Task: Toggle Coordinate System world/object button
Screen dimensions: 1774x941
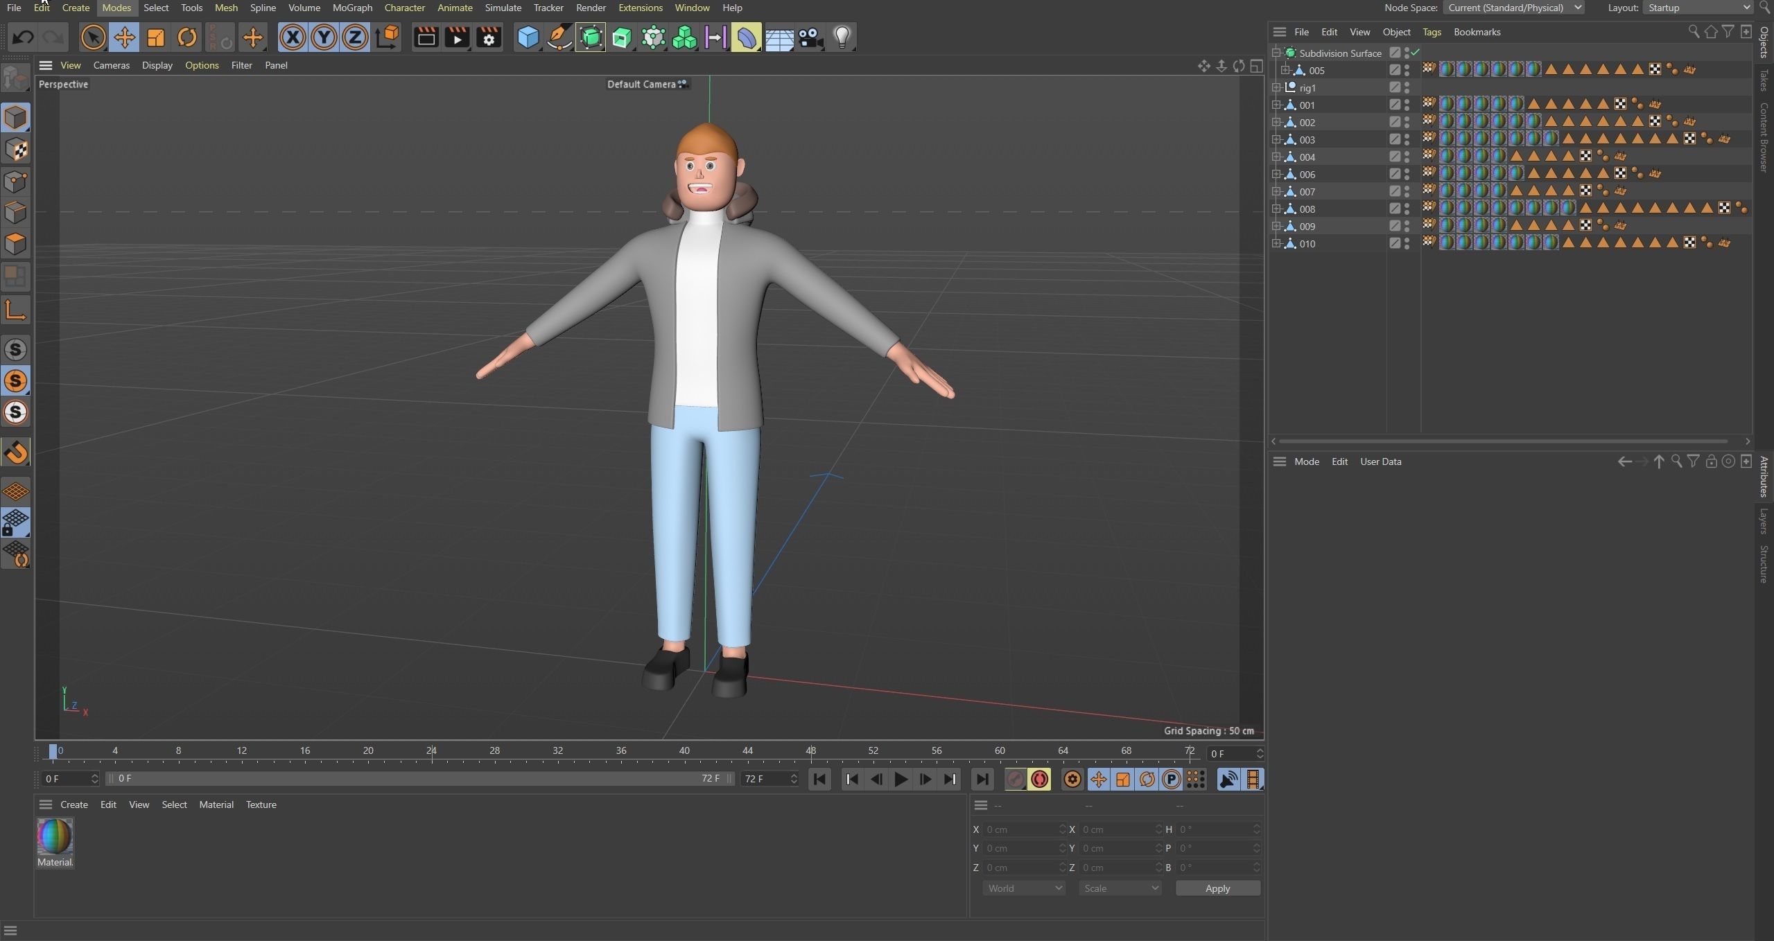Action: tap(388, 37)
